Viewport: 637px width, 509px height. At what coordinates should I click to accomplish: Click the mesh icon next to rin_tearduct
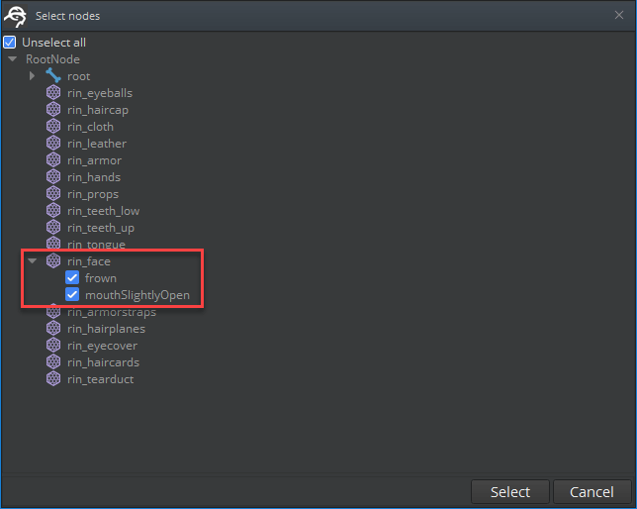coord(53,379)
